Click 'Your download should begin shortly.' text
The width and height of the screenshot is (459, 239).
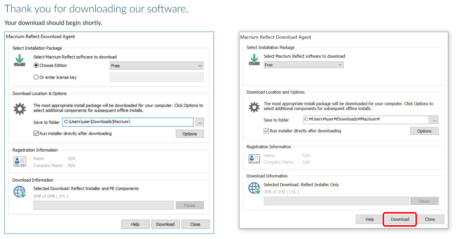click(x=53, y=23)
